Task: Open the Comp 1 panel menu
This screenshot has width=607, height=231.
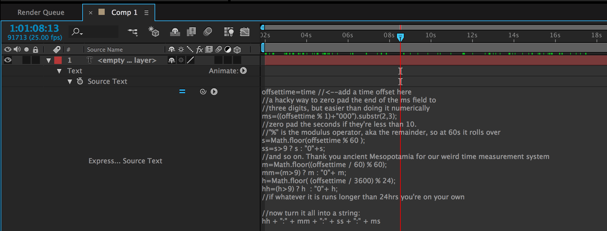Action: [x=146, y=13]
